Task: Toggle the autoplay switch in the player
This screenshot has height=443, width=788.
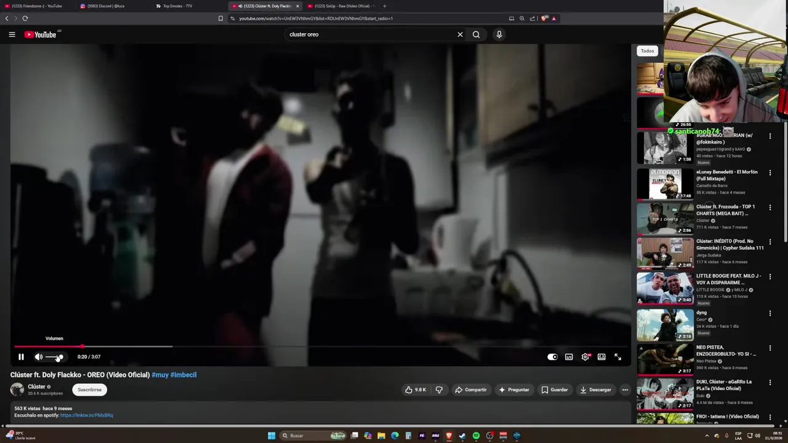Action: point(552,357)
